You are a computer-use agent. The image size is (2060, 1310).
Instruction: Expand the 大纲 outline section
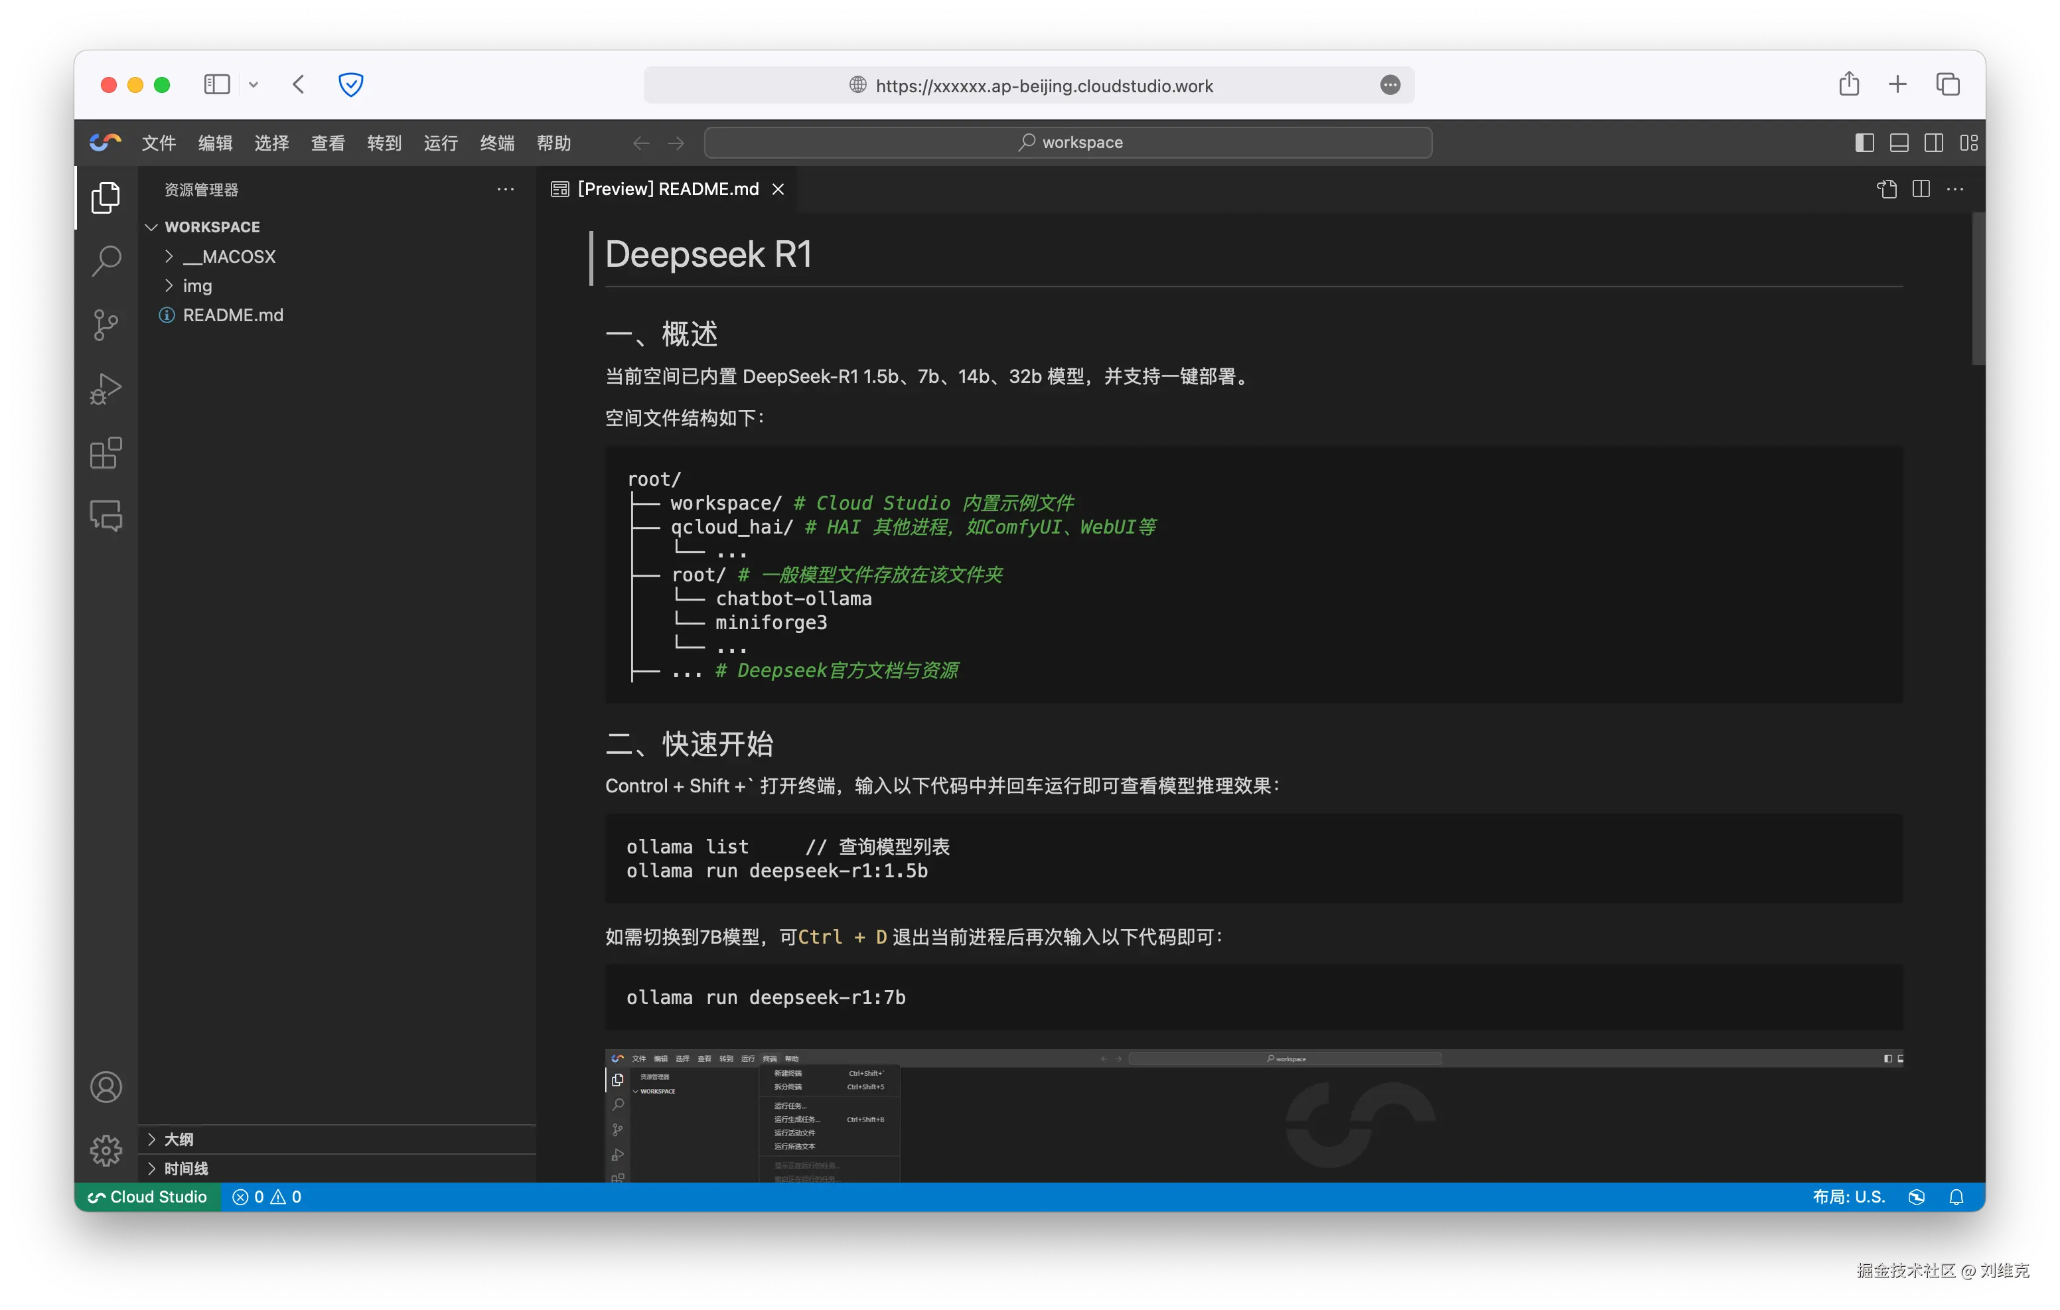click(x=179, y=1139)
